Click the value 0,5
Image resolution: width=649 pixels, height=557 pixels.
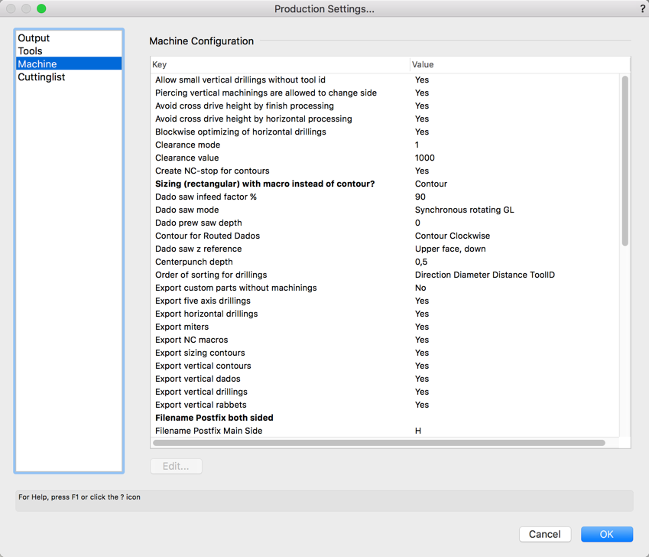[421, 262]
